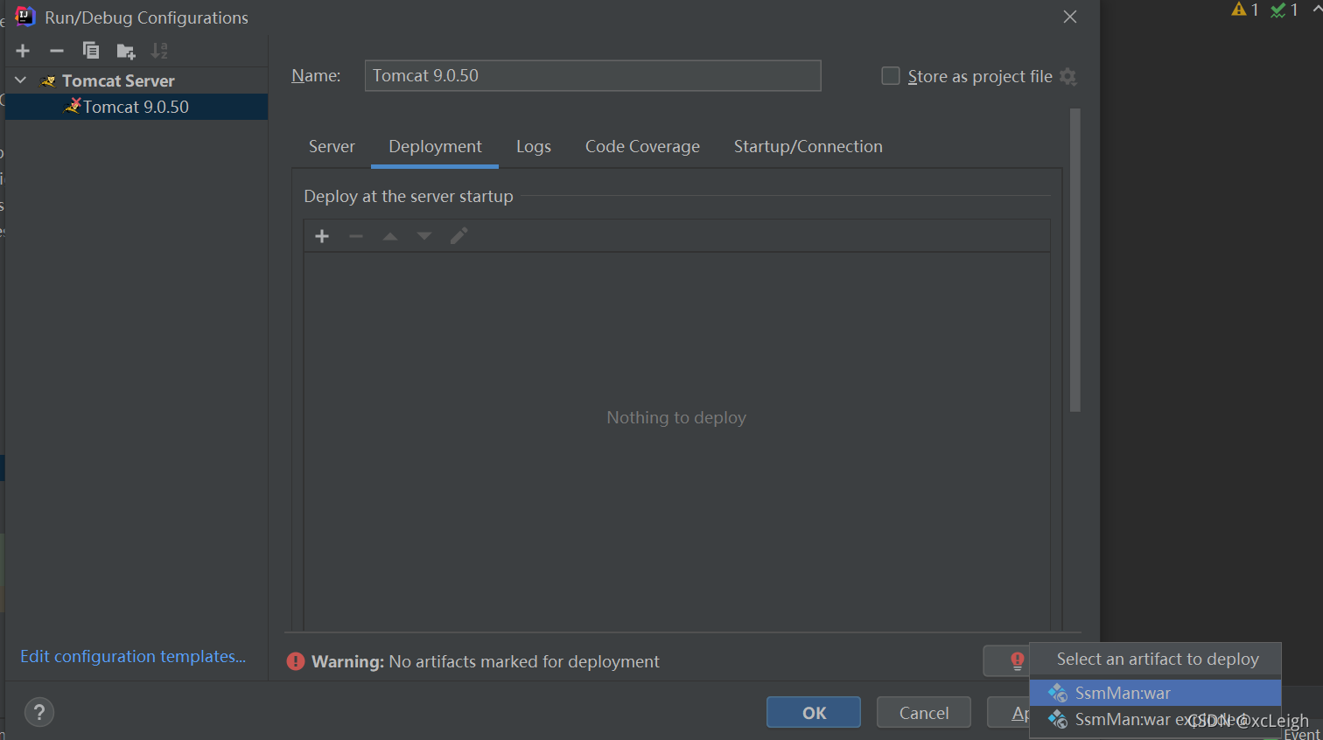Sort configurations alphabetically
Screen dimensions: 1323x740
click(x=159, y=51)
